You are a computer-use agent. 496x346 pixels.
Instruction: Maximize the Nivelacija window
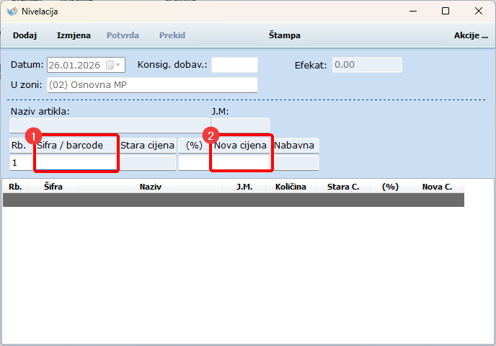click(x=446, y=12)
